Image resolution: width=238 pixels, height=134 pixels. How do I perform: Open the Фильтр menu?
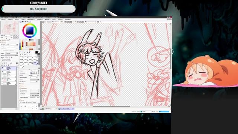[47, 20]
